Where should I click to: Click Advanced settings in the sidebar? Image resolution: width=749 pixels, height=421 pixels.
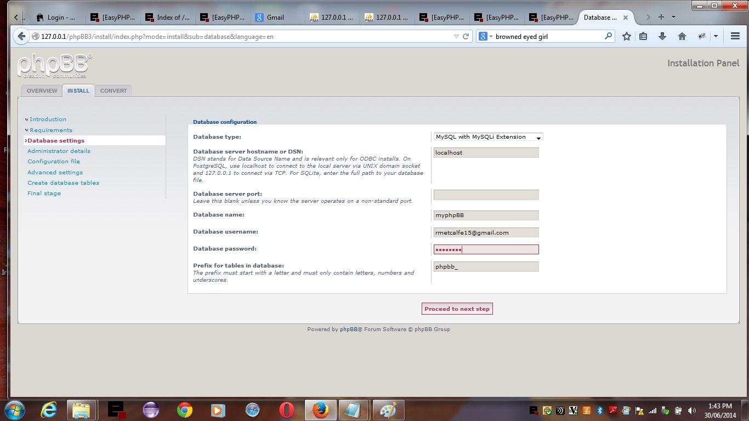pyautogui.click(x=55, y=173)
